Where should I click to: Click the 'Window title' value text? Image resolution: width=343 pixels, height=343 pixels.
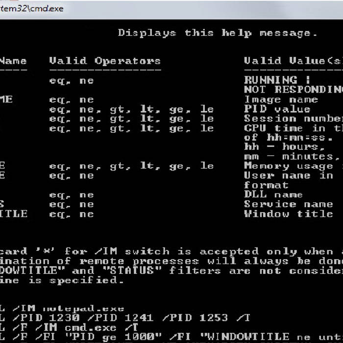pyautogui.click(x=289, y=214)
